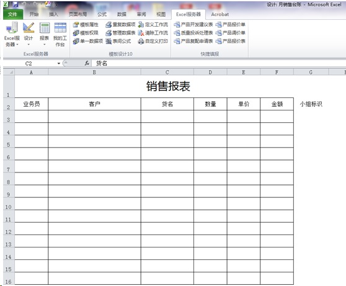The height and width of the screenshot is (286, 346).
Task: Click the 设计 design icon
Action: pos(29,28)
